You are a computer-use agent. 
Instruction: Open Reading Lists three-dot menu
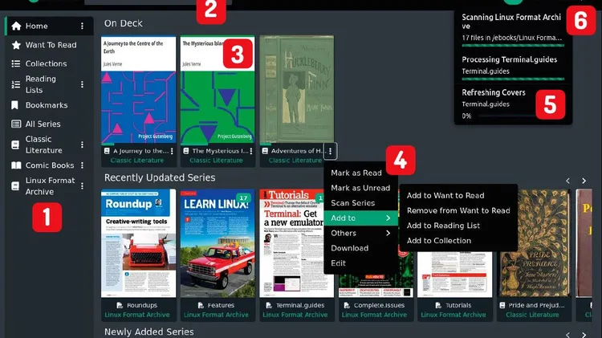pyautogui.click(x=82, y=84)
